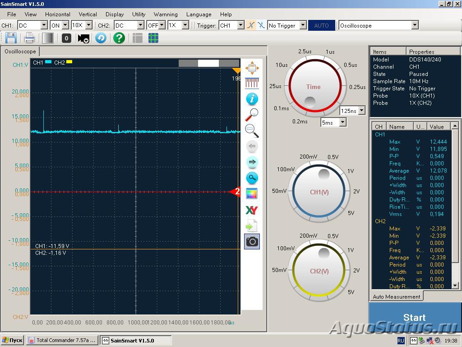Click the SainSmart taskbar button
This screenshot has height=347, width=462.
135,340
